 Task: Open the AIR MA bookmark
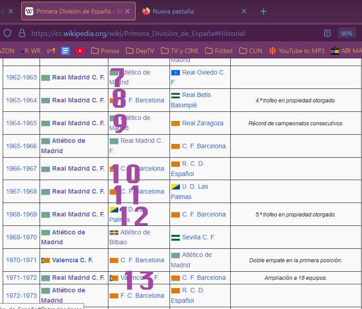click(346, 51)
